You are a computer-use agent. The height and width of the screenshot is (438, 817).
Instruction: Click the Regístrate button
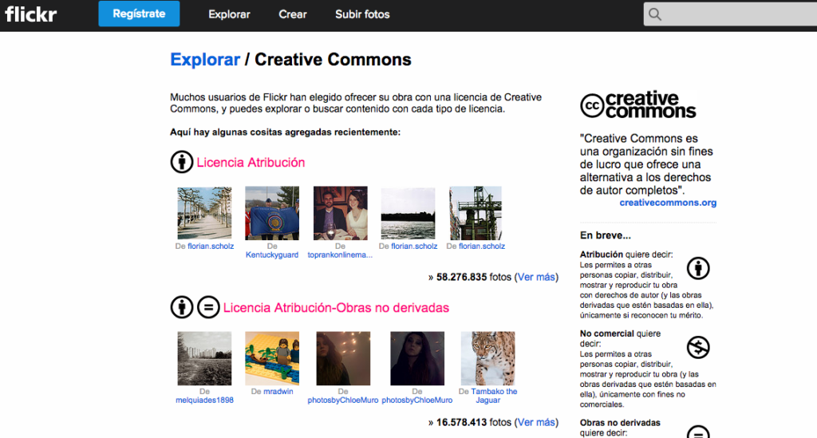pos(139,14)
